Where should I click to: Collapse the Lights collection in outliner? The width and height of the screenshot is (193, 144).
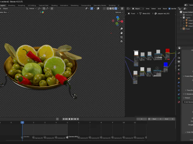(x=181, y=18)
